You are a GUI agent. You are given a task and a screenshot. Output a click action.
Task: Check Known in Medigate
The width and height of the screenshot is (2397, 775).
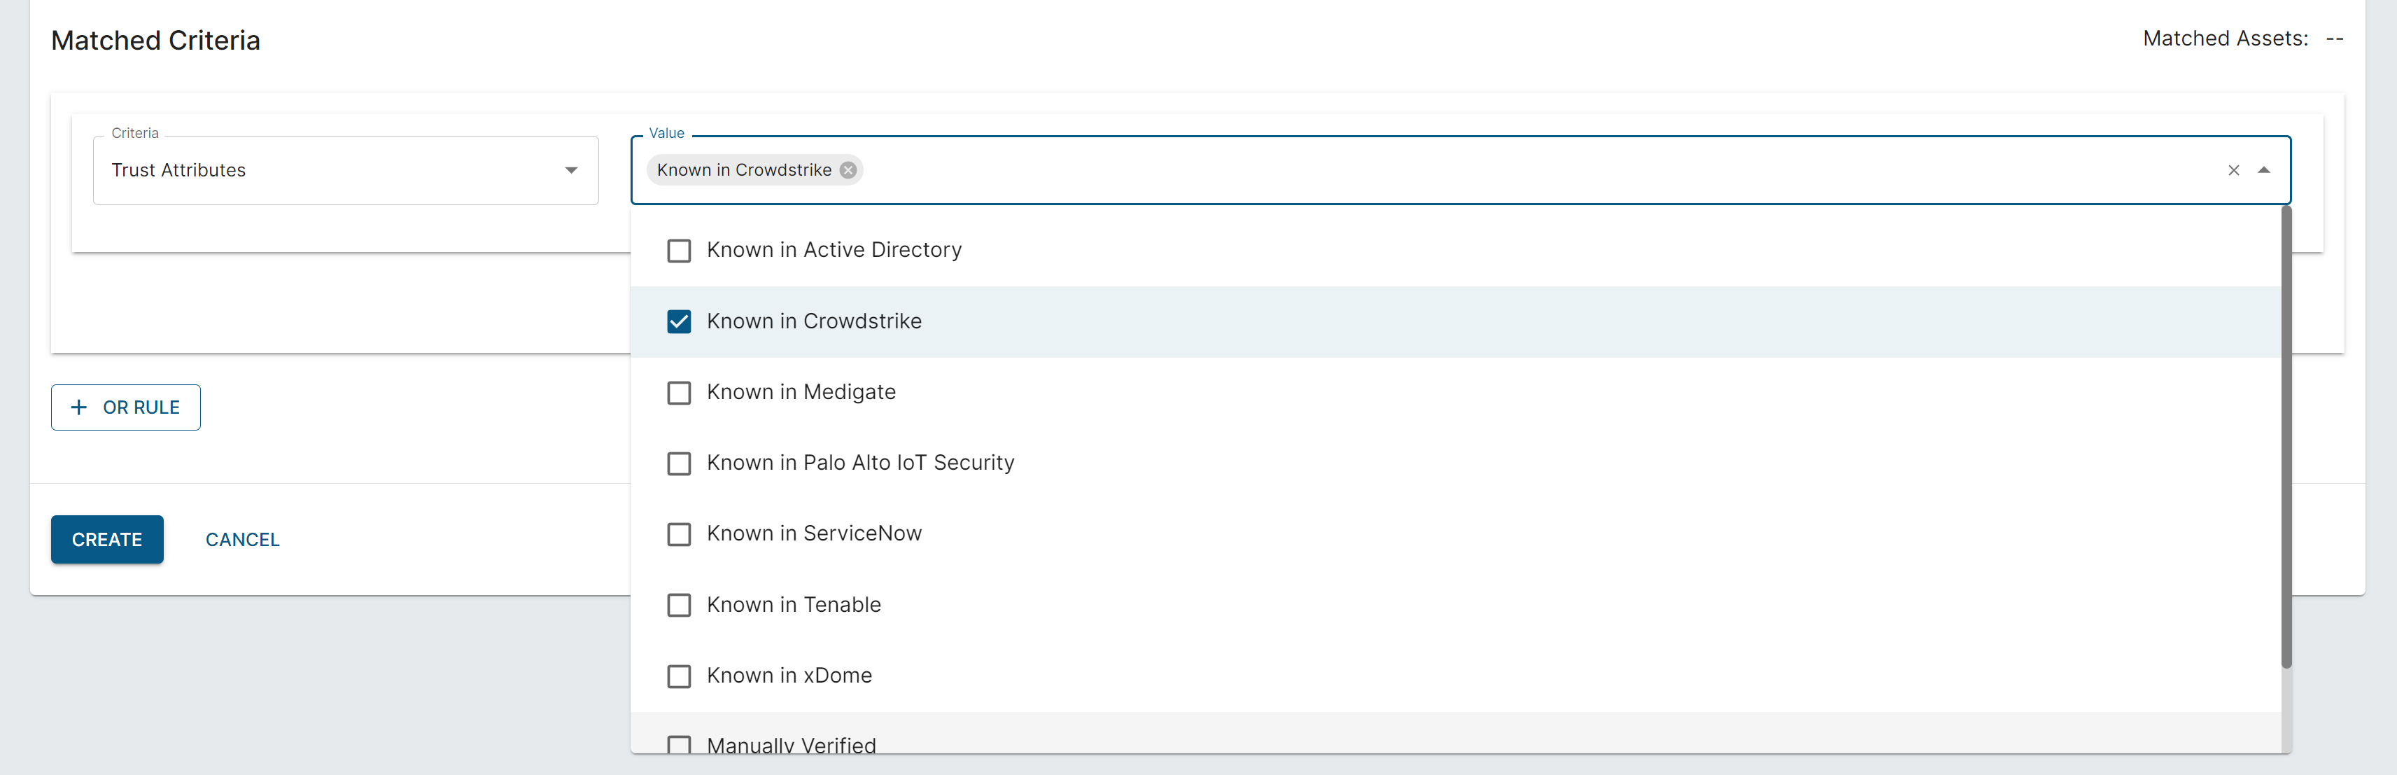[x=680, y=393]
